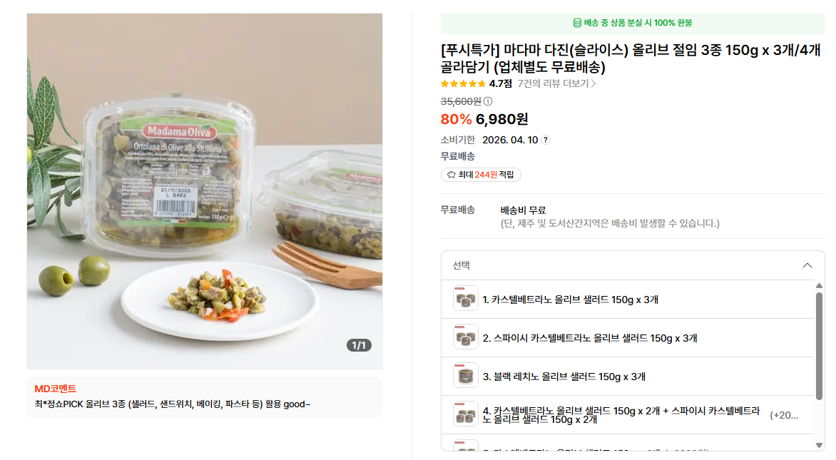Click the options list scrollbar thumb
Viewport: 836px width, 460px height.
(x=819, y=346)
